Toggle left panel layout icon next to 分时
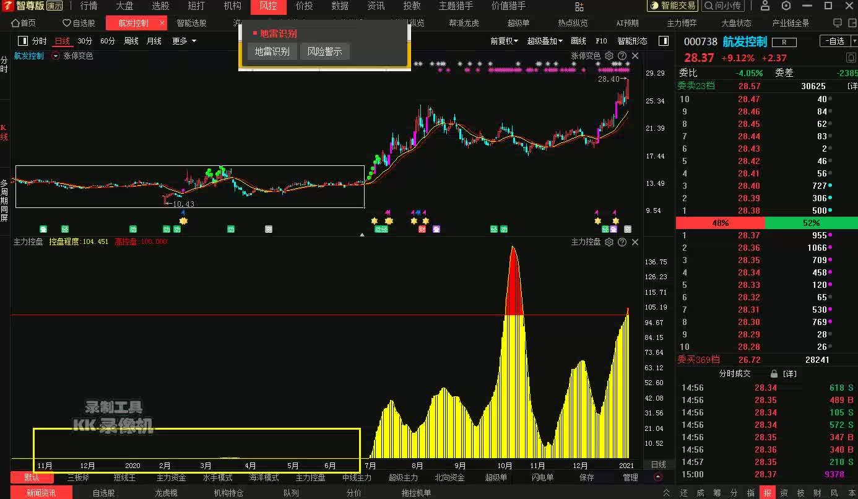The height and width of the screenshot is (499, 858). coord(23,41)
